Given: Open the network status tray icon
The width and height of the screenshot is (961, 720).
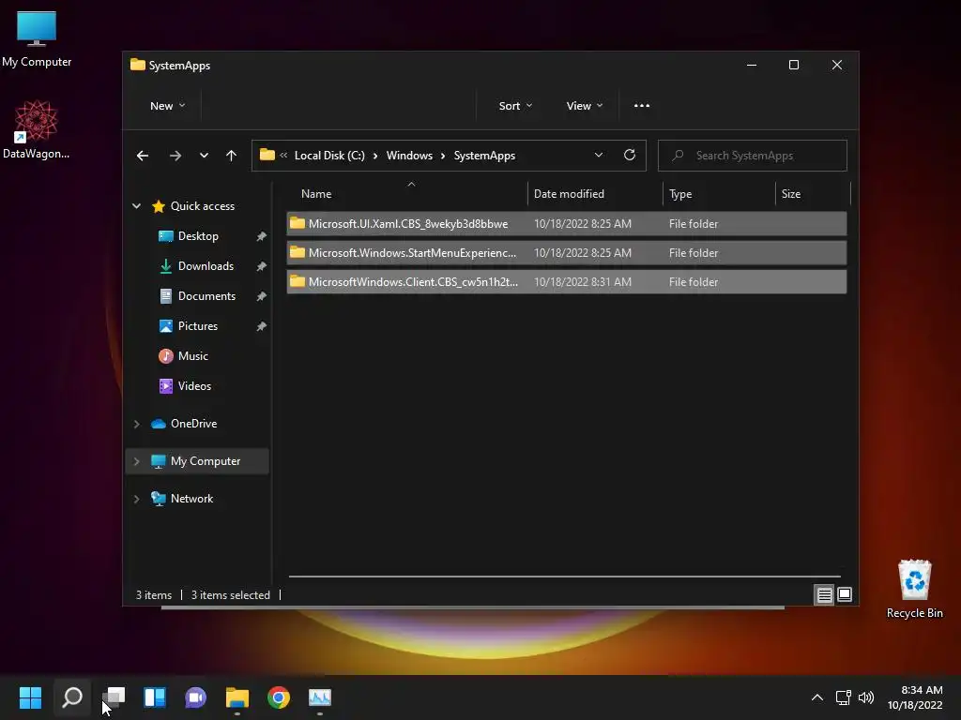Looking at the screenshot, I should tap(844, 697).
